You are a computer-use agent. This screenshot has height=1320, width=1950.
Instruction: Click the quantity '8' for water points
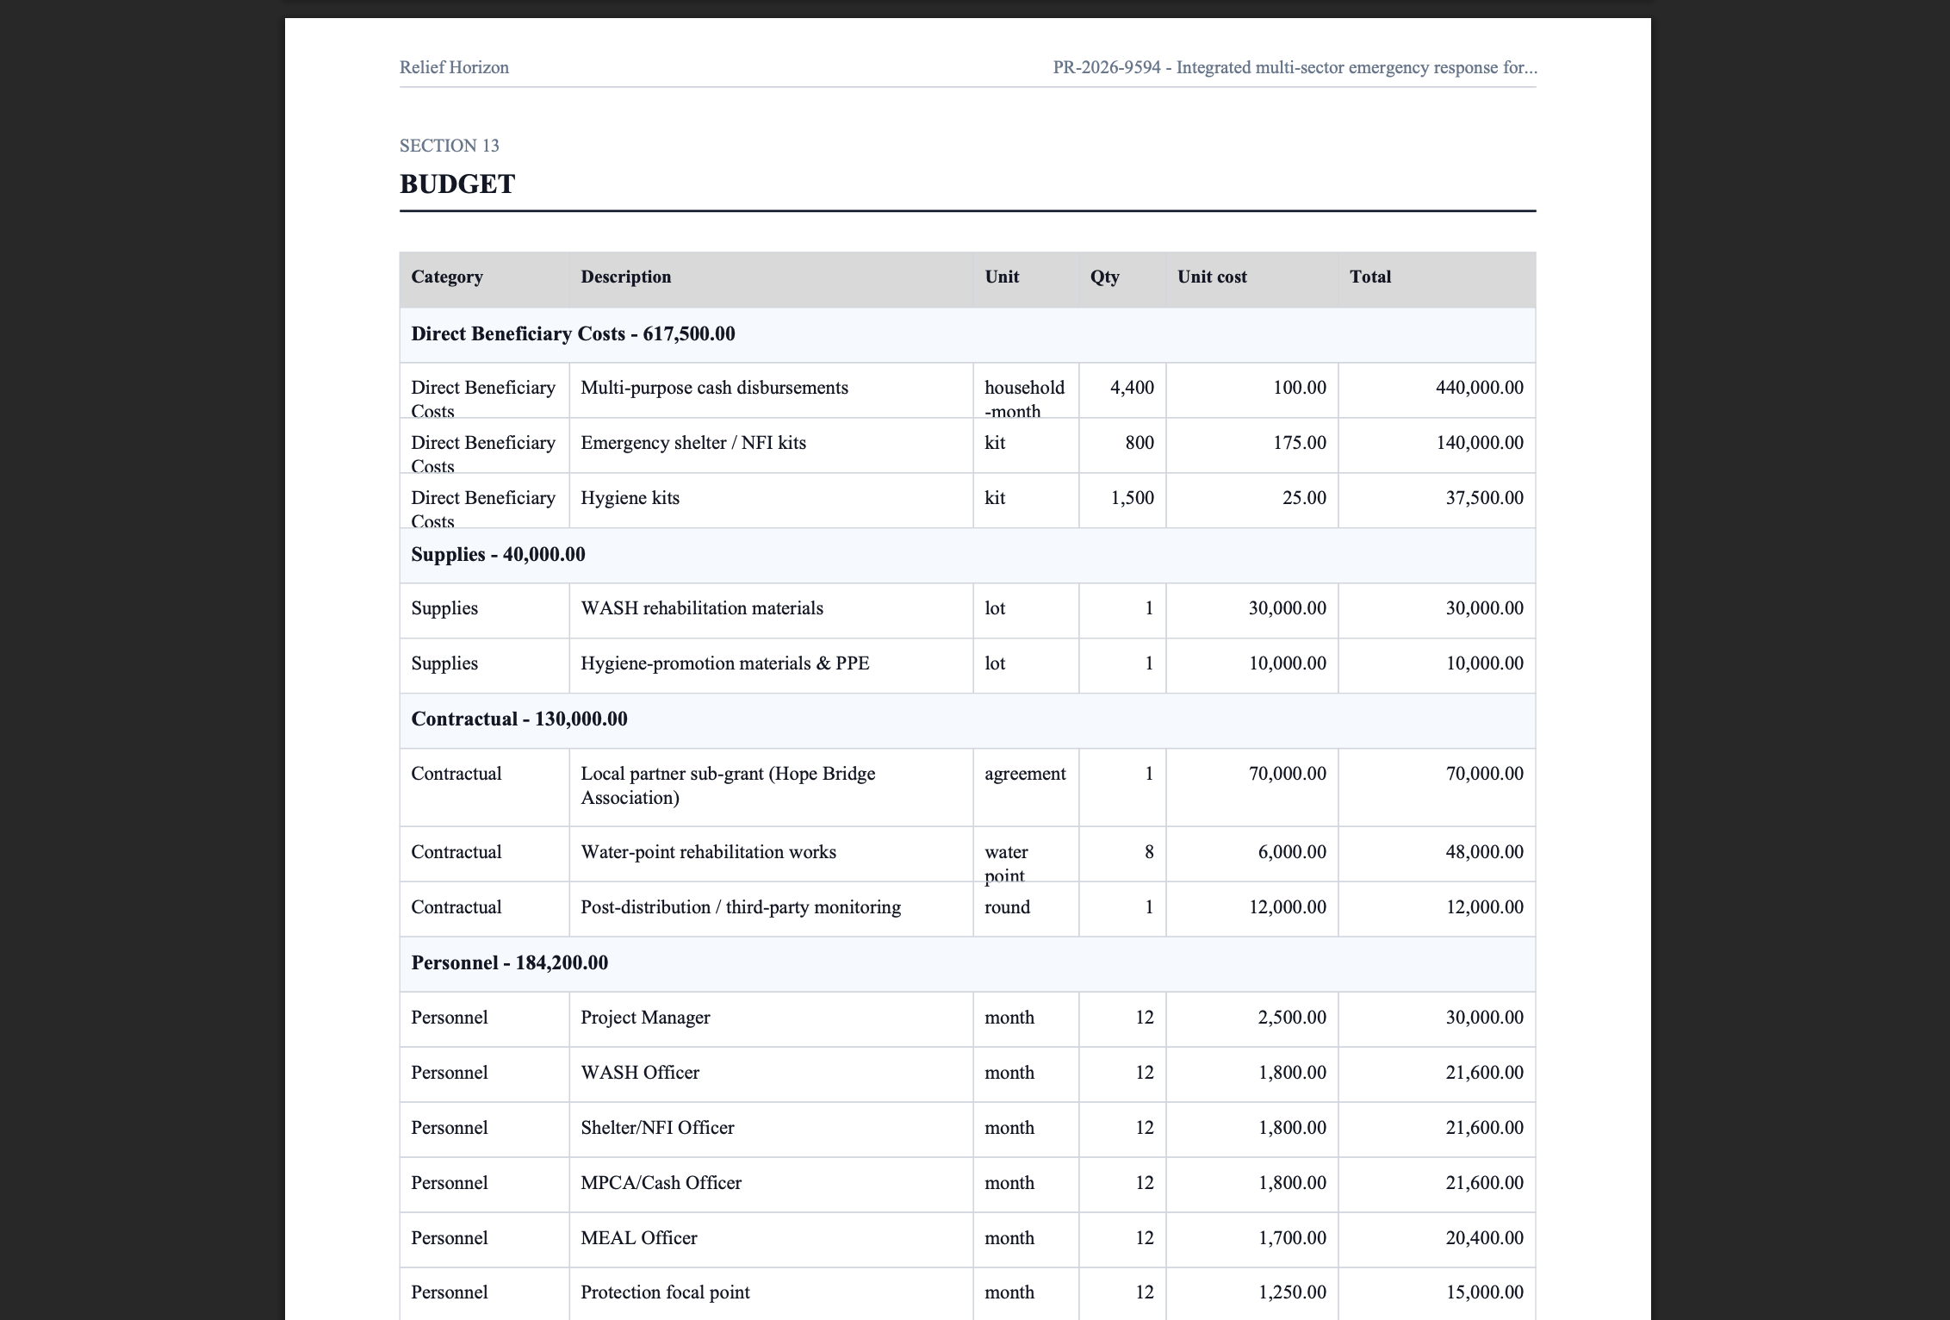tap(1149, 852)
